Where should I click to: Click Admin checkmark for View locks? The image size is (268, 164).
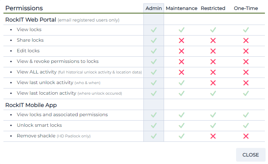point(154,30)
